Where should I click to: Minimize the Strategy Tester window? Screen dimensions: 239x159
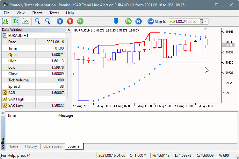pos(202,5)
